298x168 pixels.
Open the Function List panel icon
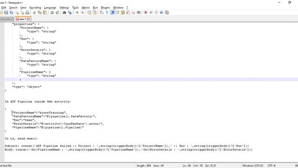pyautogui.click(x=128, y=13)
